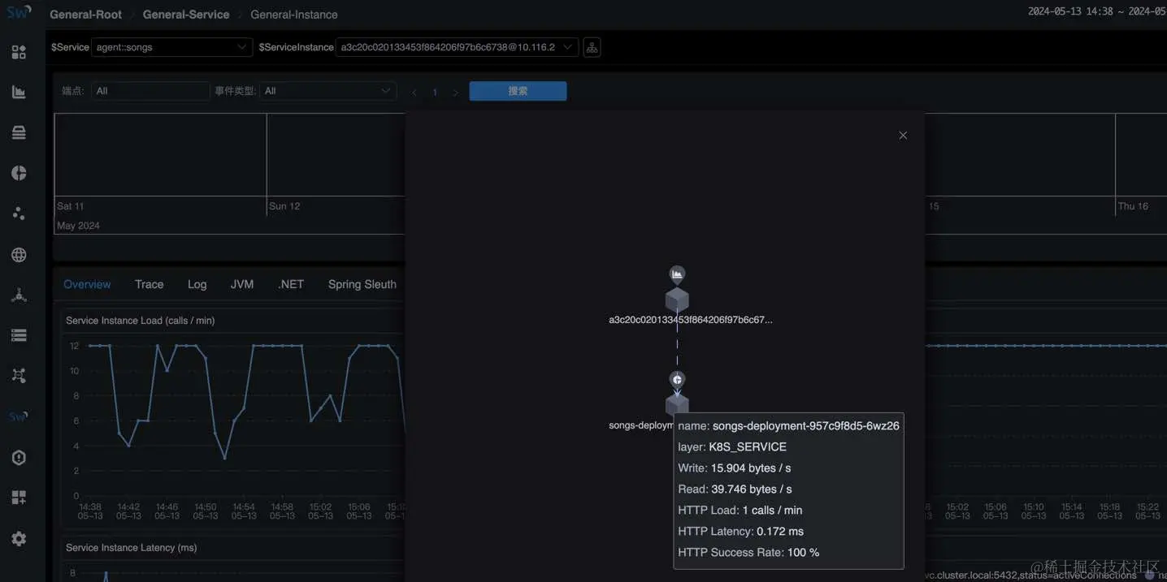
Task: Go to next page arrow
Action: coord(455,93)
